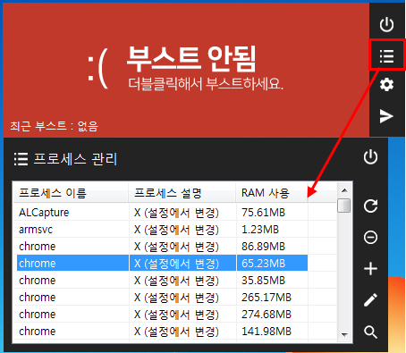The image size is (406, 353).
Task: Click the 75.61MB RAM value
Action: 263,213
